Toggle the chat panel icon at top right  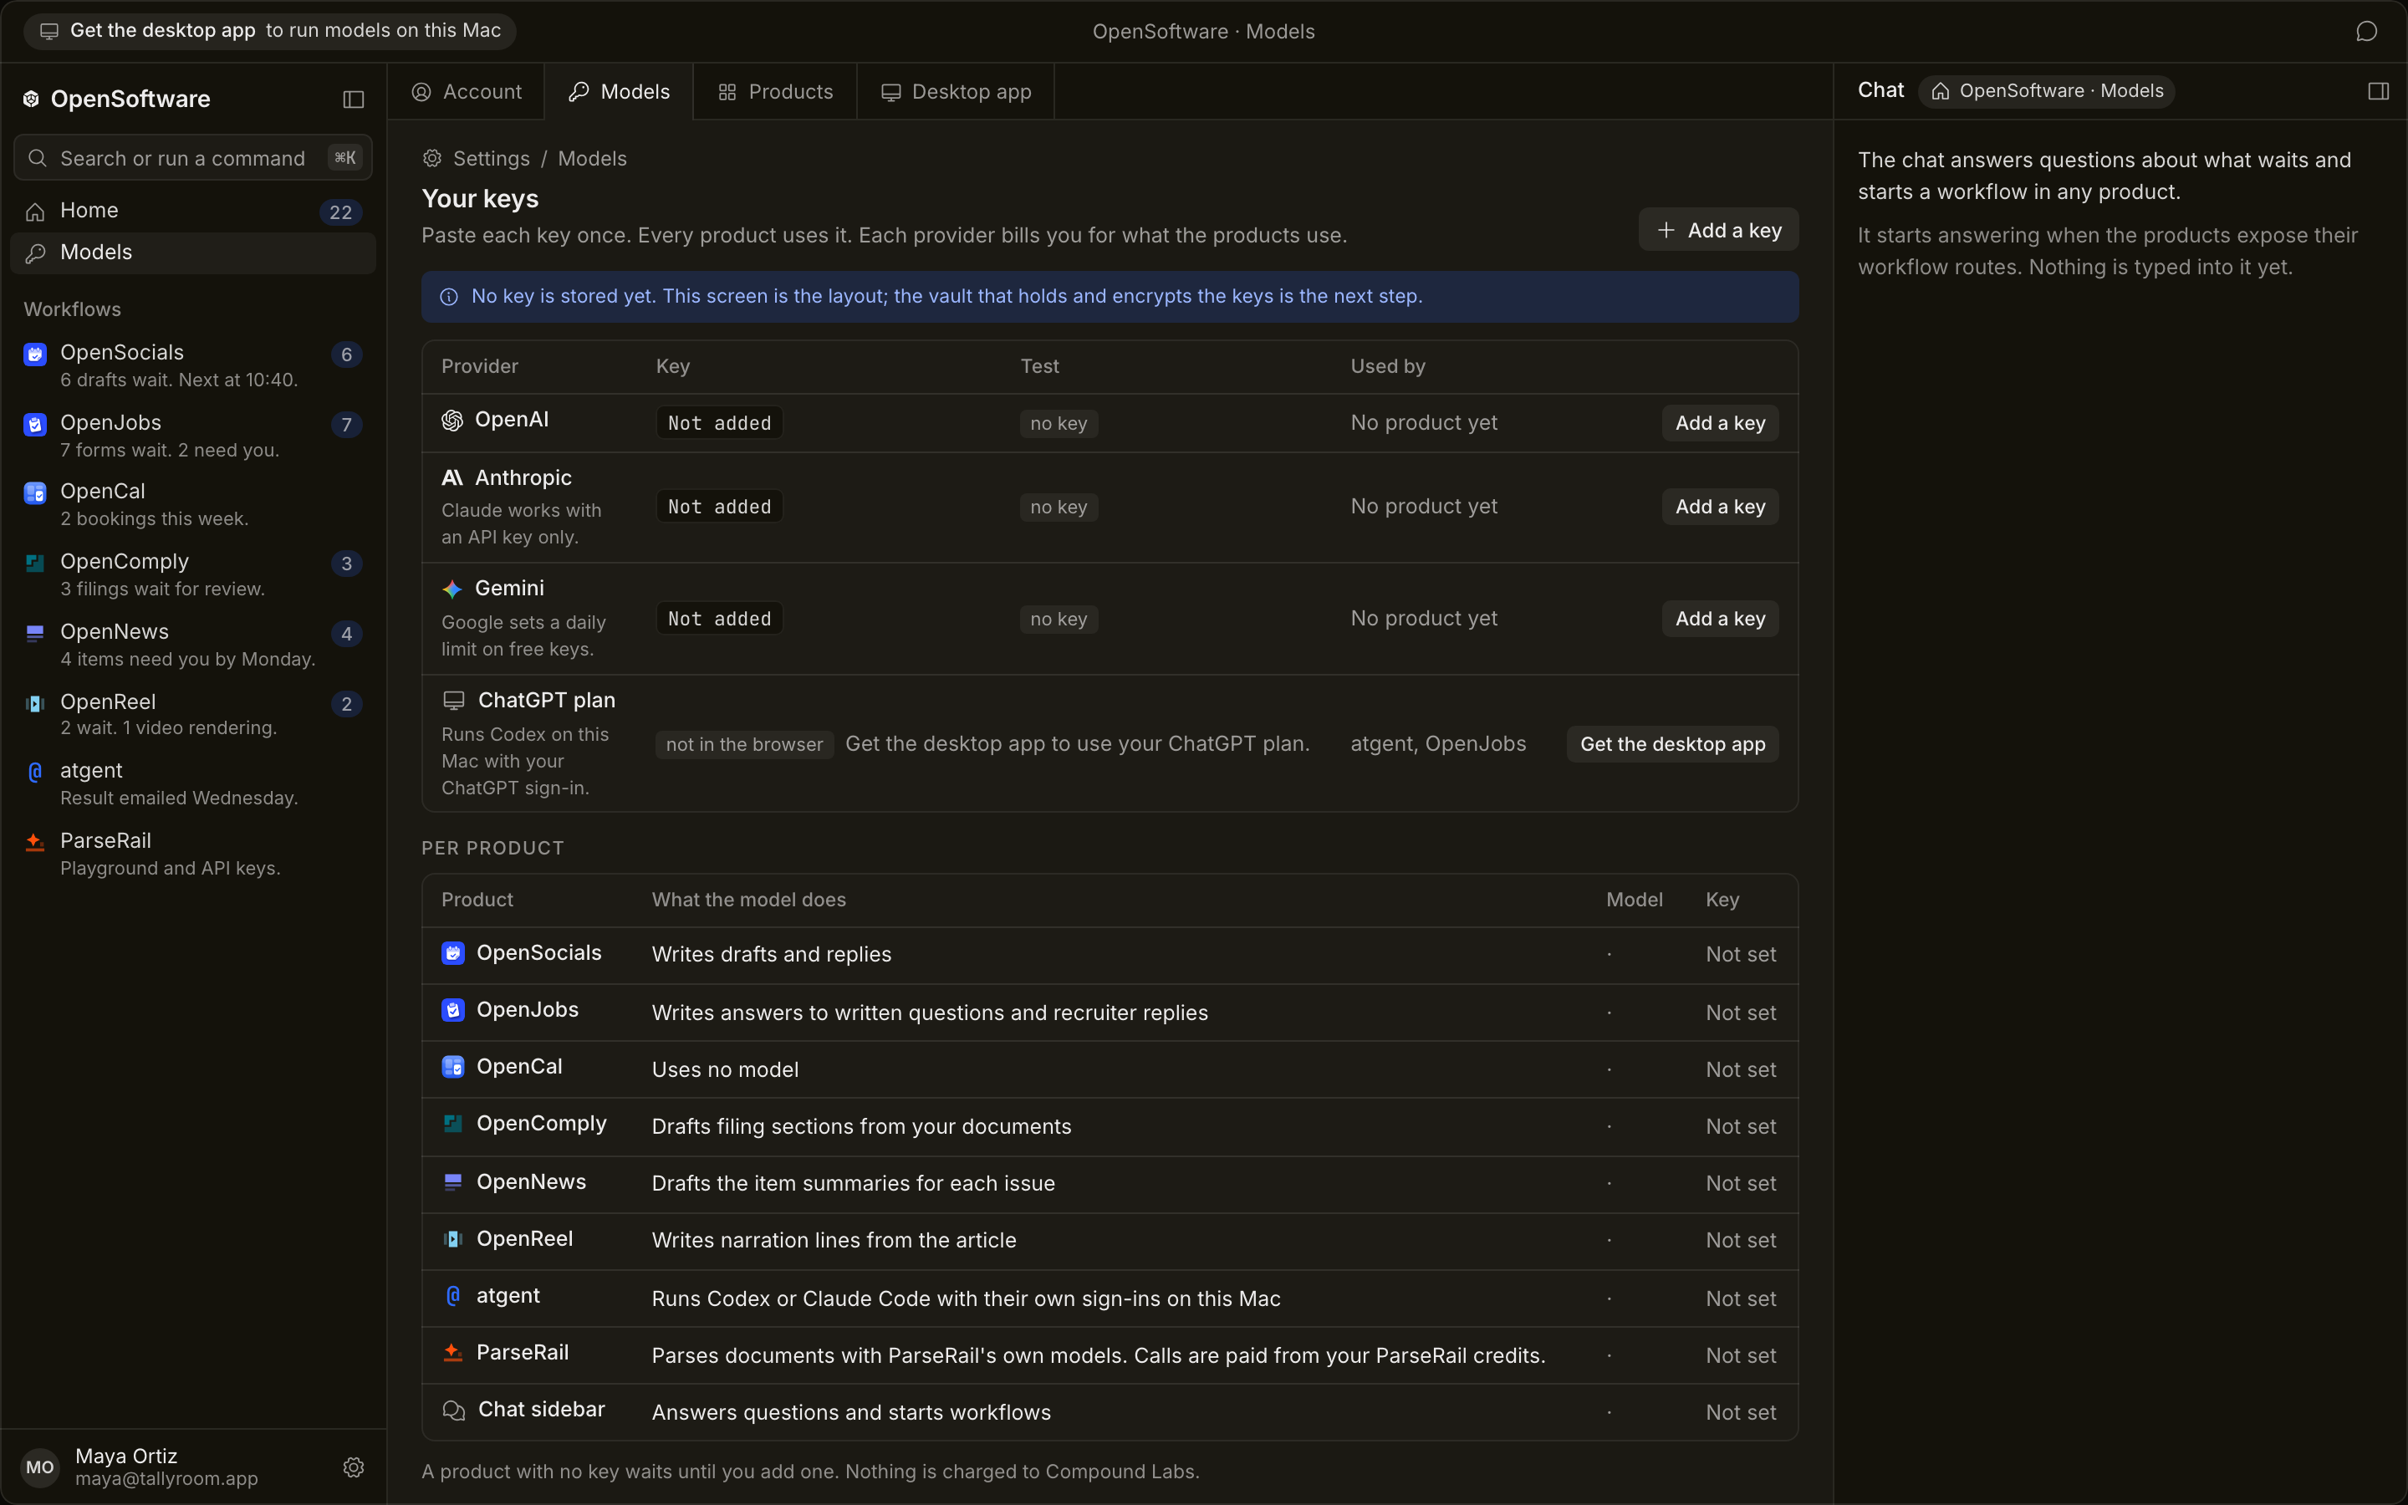pos(2378,90)
